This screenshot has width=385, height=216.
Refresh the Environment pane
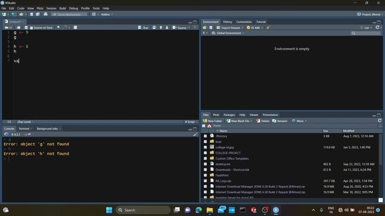coord(377,28)
